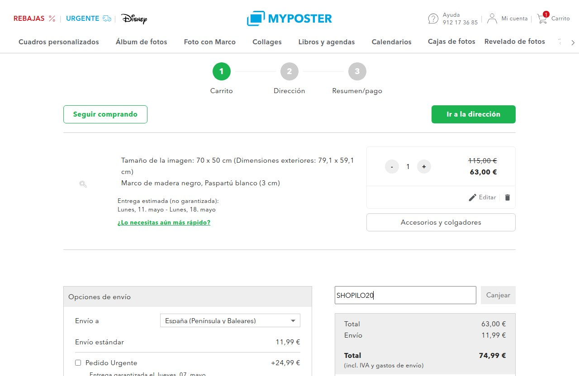Viewport: 579px width, 376px height.
Task: Open Collages menu
Action: [267, 42]
